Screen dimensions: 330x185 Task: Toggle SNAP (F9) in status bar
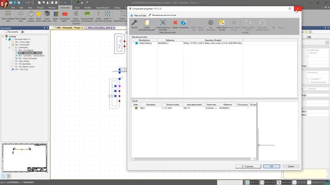point(284,182)
